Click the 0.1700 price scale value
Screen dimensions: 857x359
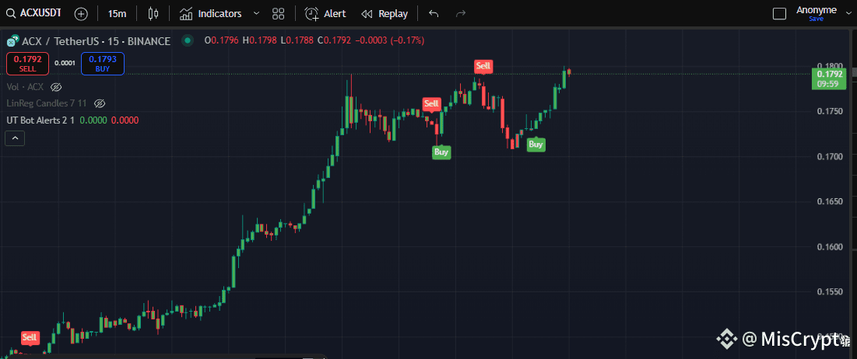(x=828, y=156)
